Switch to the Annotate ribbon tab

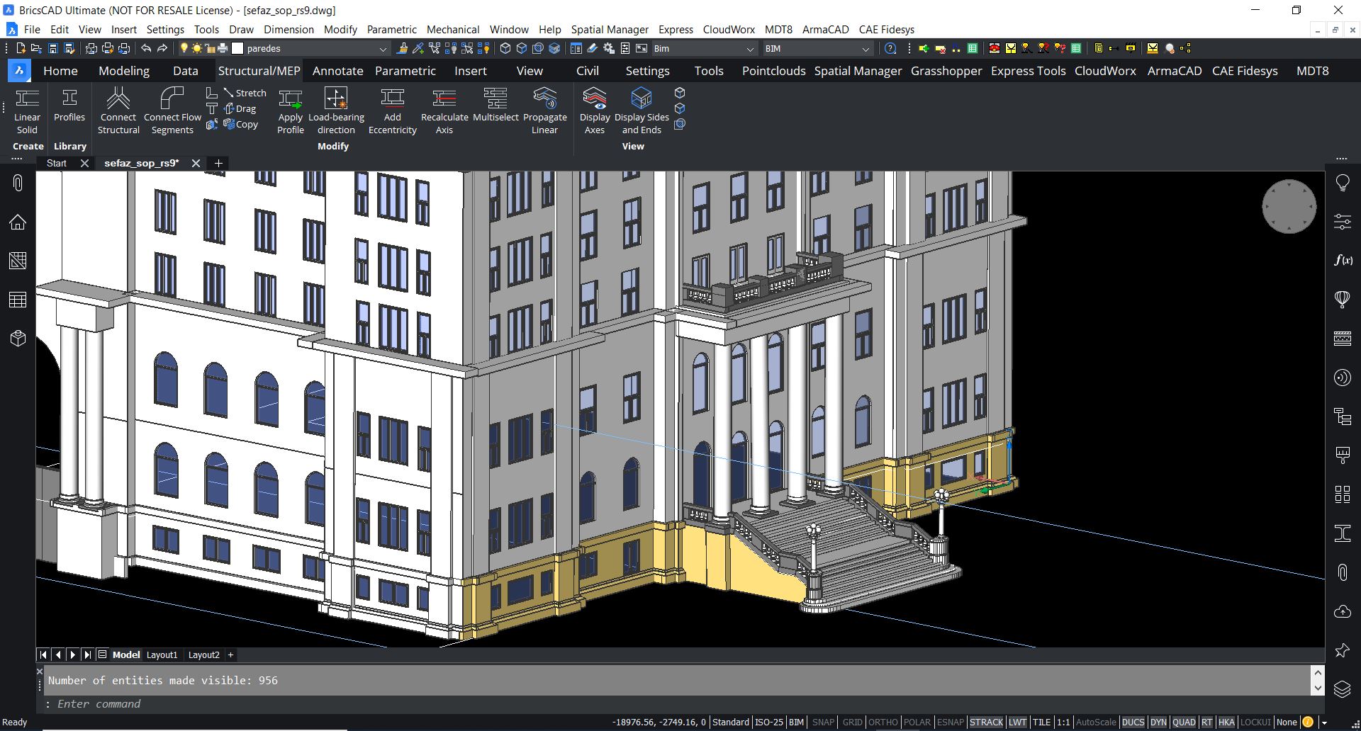(337, 71)
